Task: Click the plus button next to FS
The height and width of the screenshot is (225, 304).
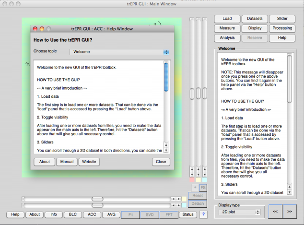Action: coord(195,188)
